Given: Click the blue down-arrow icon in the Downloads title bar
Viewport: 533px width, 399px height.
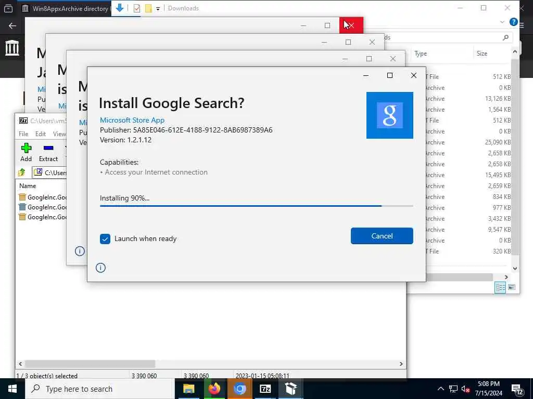Looking at the screenshot, I should (x=119, y=8).
